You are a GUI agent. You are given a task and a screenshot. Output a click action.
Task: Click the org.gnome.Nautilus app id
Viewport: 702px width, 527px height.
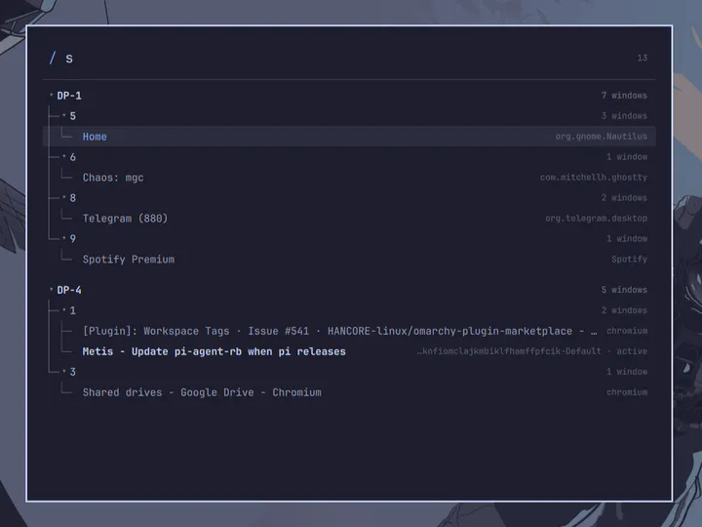pos(602,137)
